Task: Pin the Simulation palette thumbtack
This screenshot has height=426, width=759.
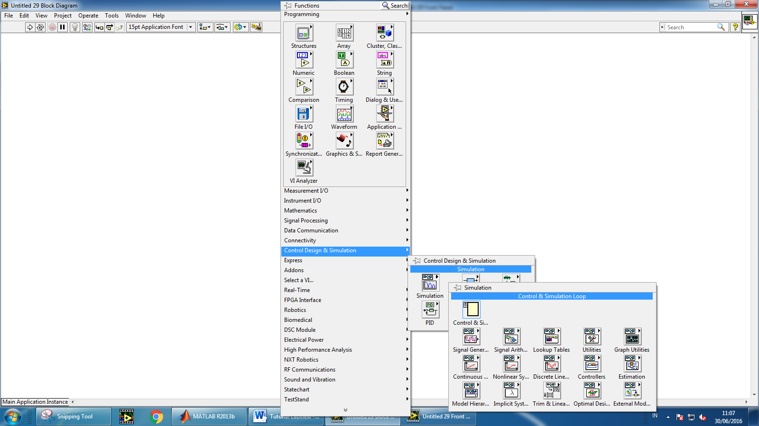Action: (x=457, y=288)
